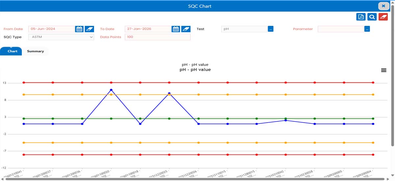The height and width of the screenshot is (181, 395).
Task: Click the 'From Date' label
Action: [13, 29]
